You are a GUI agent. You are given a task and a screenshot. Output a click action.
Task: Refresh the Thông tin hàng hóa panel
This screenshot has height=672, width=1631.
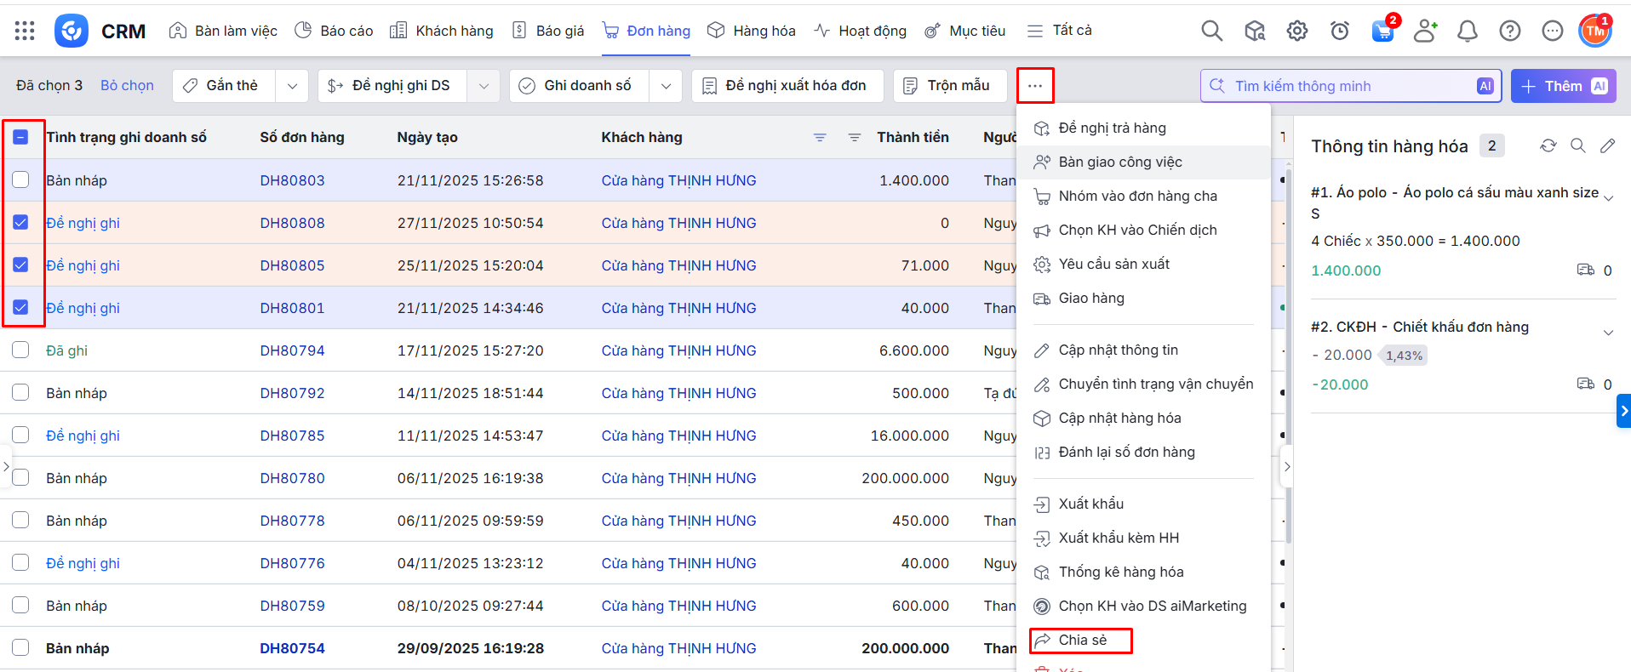pos(1548,145)
